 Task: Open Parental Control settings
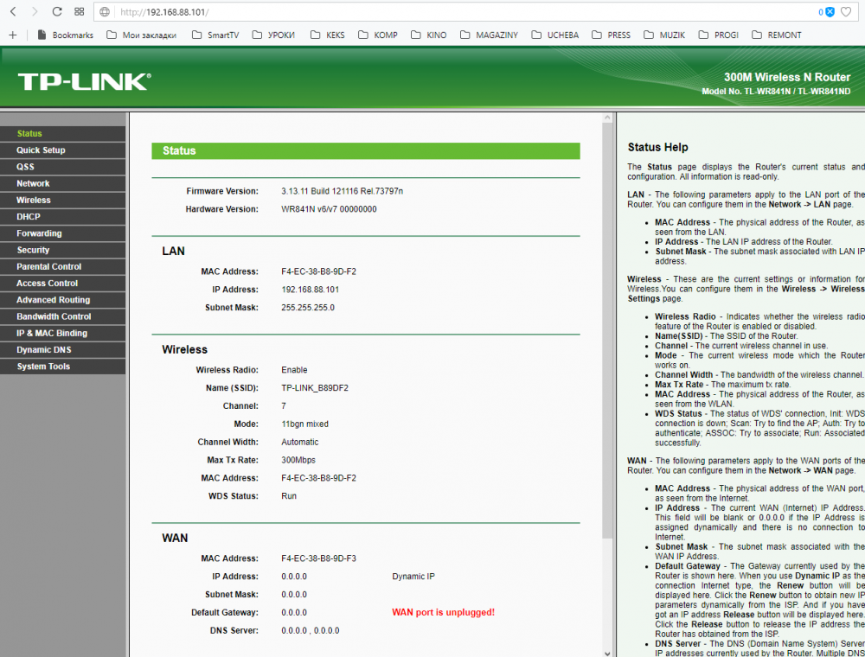click(48, 267)
